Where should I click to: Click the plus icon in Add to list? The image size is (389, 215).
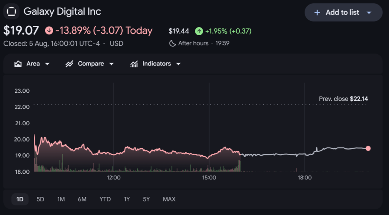pyautogui.click(x=317, y=12)
